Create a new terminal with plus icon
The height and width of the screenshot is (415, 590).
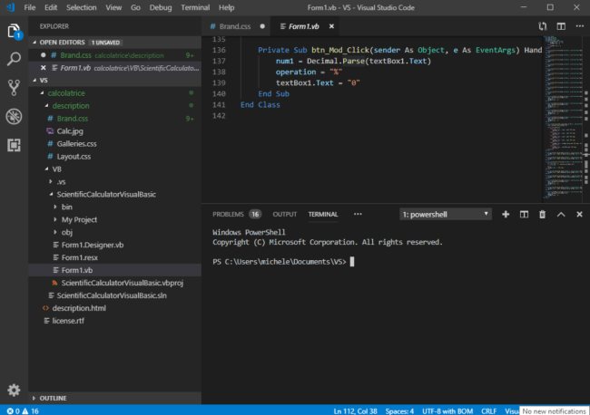(x=506, y=214)
